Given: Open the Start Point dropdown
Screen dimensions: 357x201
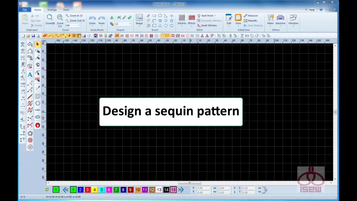Looking at the screenshot, I should [x=215, y=16].
